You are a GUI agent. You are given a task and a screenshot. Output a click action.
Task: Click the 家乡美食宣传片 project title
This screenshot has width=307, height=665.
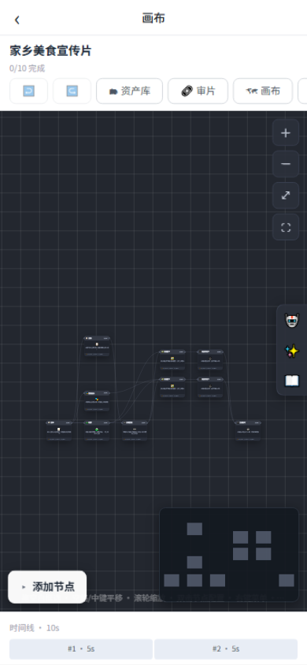pos(50,51)
